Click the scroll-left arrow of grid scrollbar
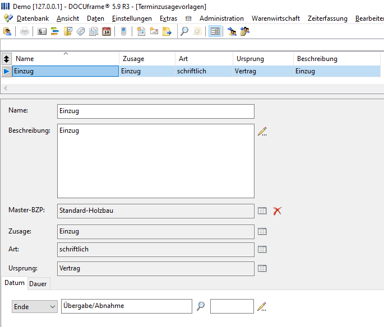Image resolution: width=384 pixels, height=327 pixels. click(6, 88)
